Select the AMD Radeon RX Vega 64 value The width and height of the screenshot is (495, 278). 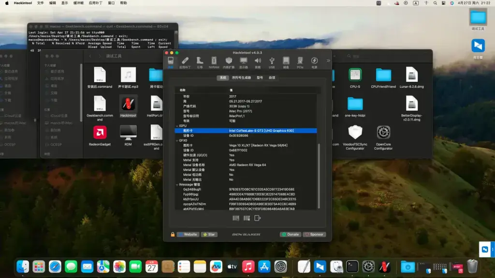[247, 165]
